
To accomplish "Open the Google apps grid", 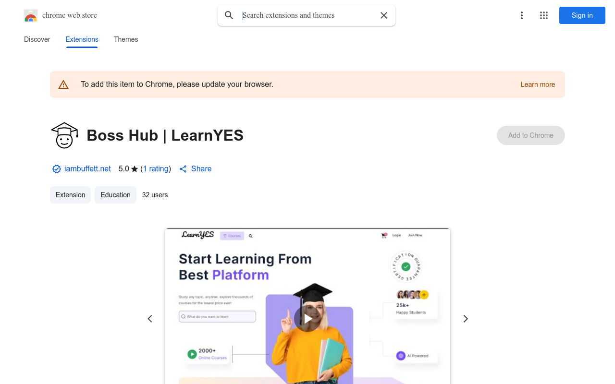I will (544, 15).
